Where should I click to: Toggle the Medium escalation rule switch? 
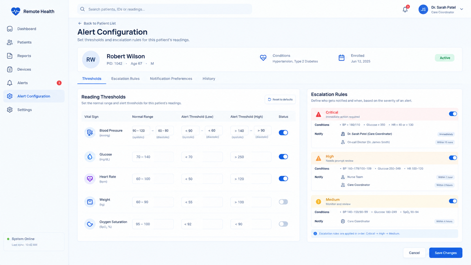click(453, 201)
